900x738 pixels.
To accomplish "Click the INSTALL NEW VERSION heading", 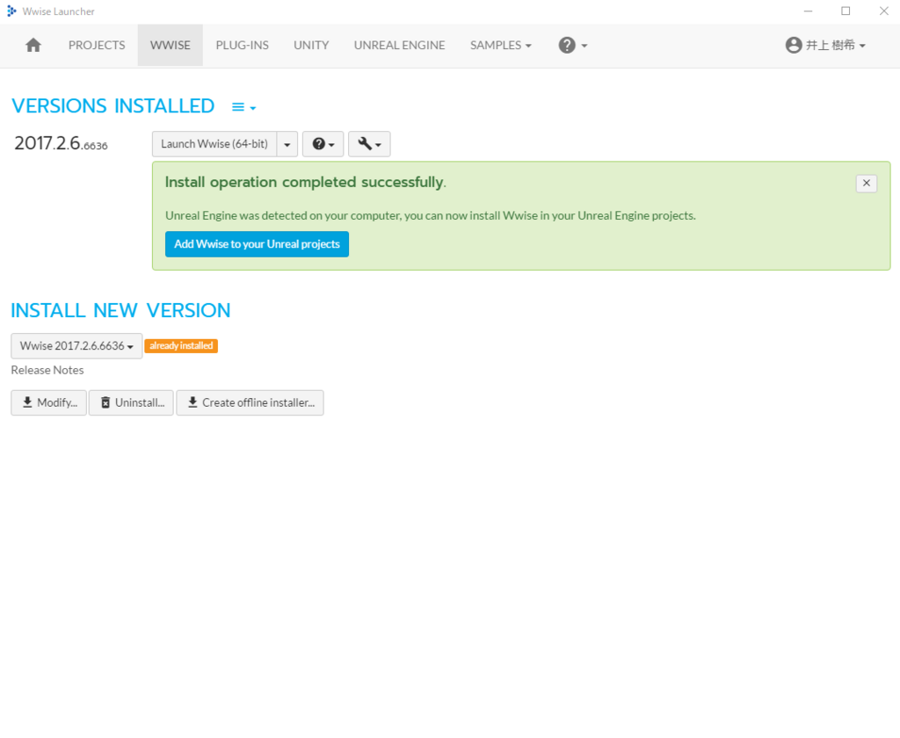I will pyautogui.click(x=120, y=310).
